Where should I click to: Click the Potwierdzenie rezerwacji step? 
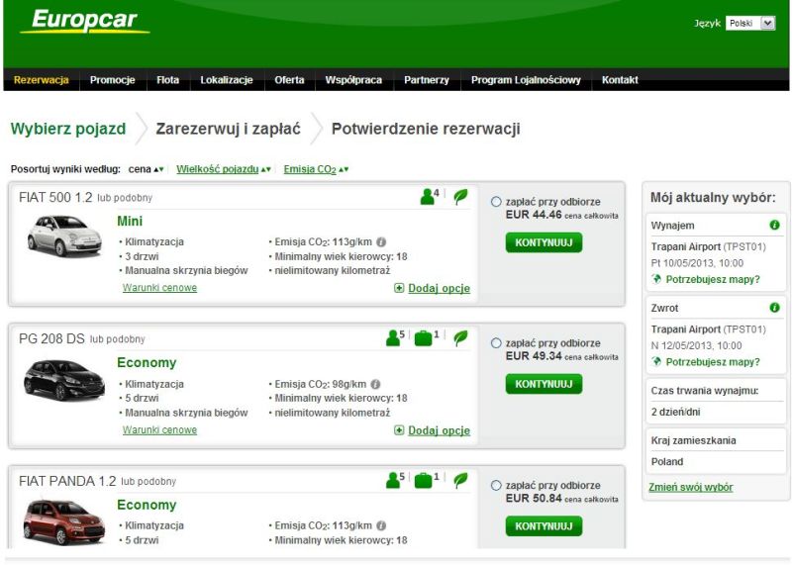[x=426, y=129]
